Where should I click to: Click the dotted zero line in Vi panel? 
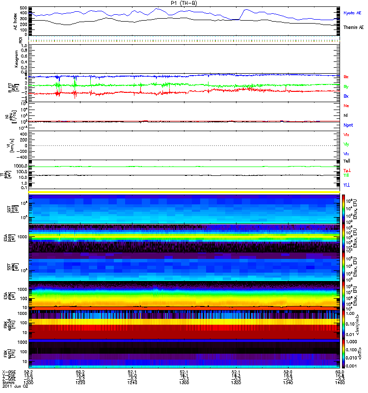point(184,145)
